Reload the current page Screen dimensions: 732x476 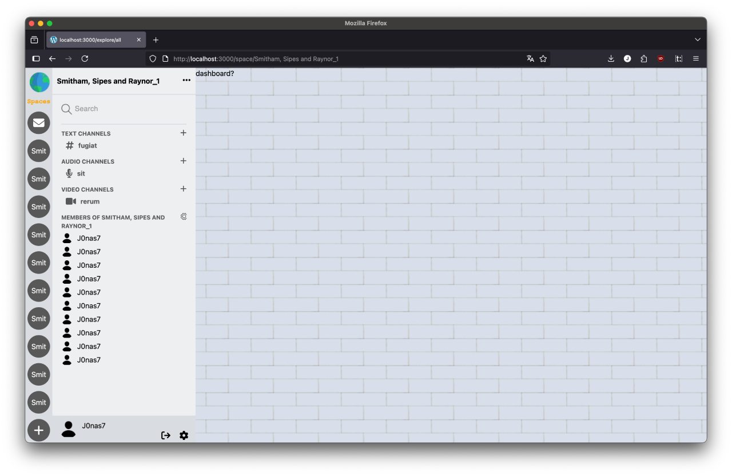tap(85, 58)
